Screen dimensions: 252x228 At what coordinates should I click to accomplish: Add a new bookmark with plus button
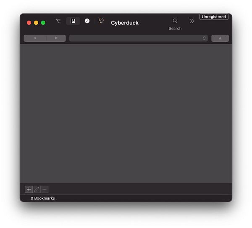[29, 189]
